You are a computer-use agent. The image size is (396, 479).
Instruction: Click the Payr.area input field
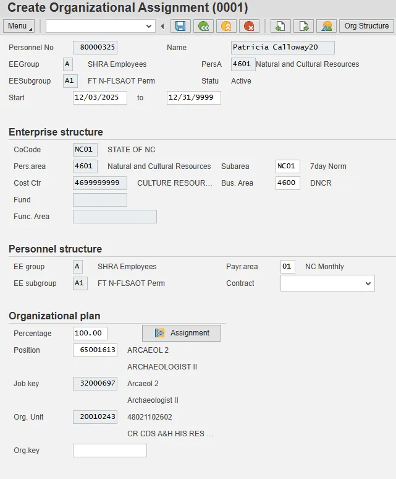click(x=288, y=267)
